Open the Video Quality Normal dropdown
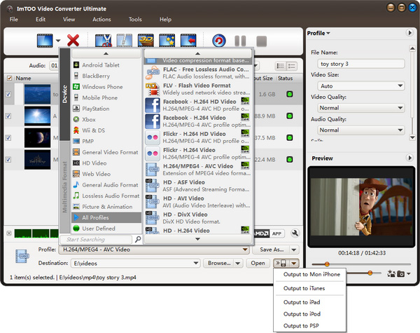Viewport: 420px width, 333px height. point(400,108)
